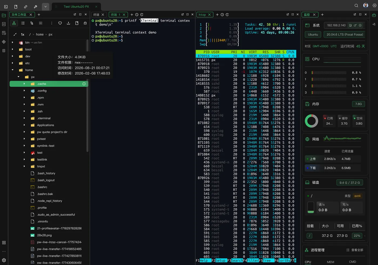
Task: Click the inbox box icon in file toolbar
Action: tap(85, 23)
